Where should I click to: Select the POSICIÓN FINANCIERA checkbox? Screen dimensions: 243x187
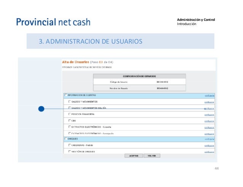[70, 114]
